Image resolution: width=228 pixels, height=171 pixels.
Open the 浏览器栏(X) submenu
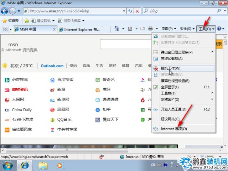click(183, 100)
